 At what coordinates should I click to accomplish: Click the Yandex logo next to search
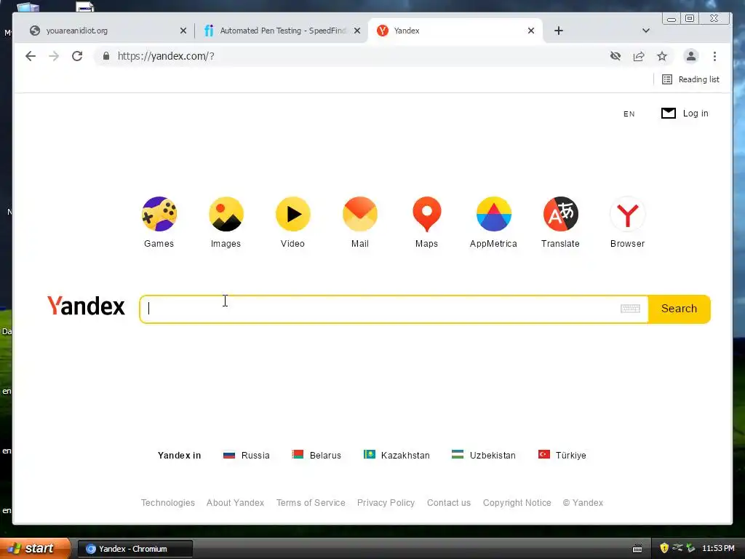[x=86, y=306]
